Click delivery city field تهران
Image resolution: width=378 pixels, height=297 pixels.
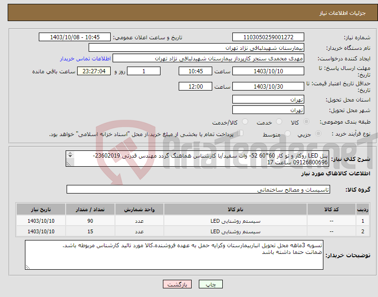pyautogui.click(x=268, y=110)
